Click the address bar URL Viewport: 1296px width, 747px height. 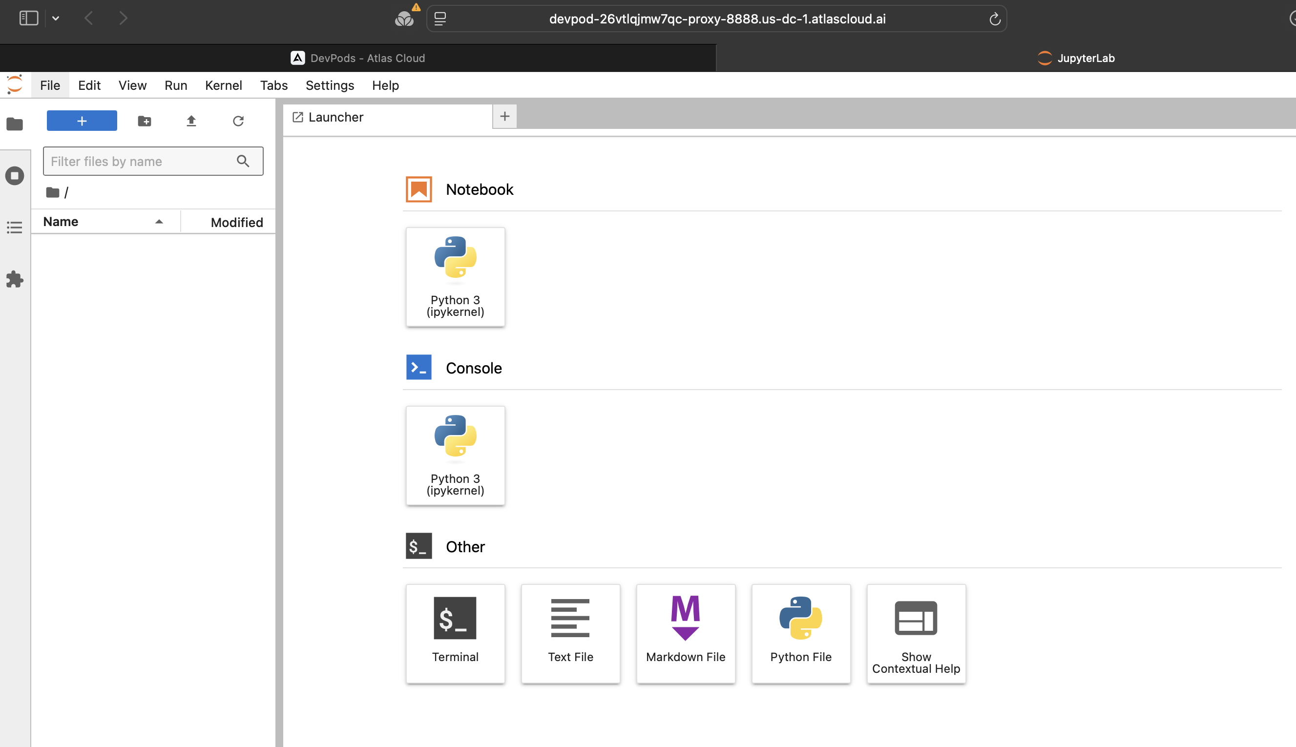[717, 19]
